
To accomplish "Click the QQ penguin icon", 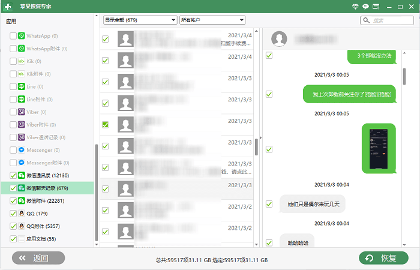I will point(22,213).
